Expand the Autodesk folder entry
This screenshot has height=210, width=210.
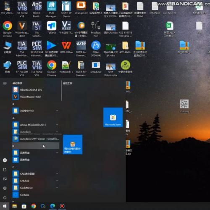tap(36, 131)
